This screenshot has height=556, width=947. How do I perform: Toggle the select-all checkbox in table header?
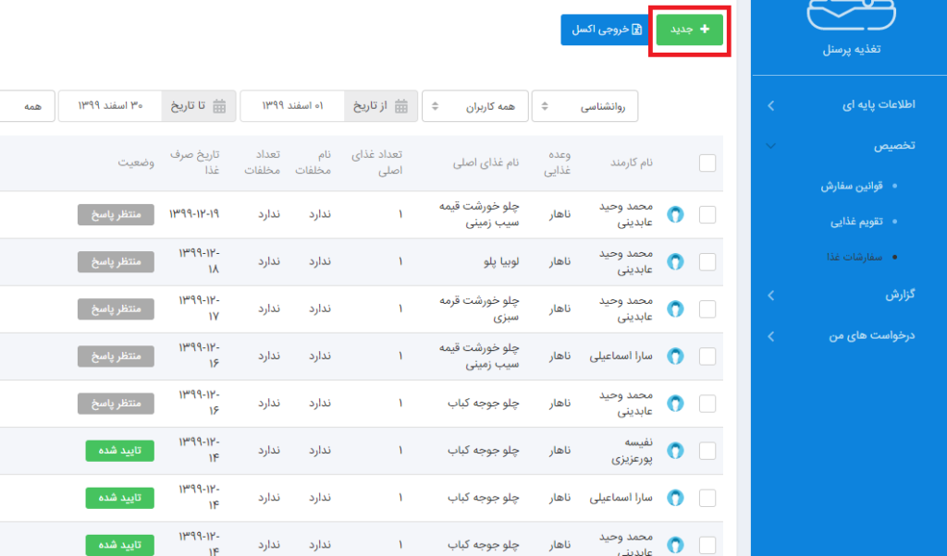(707, 163)
